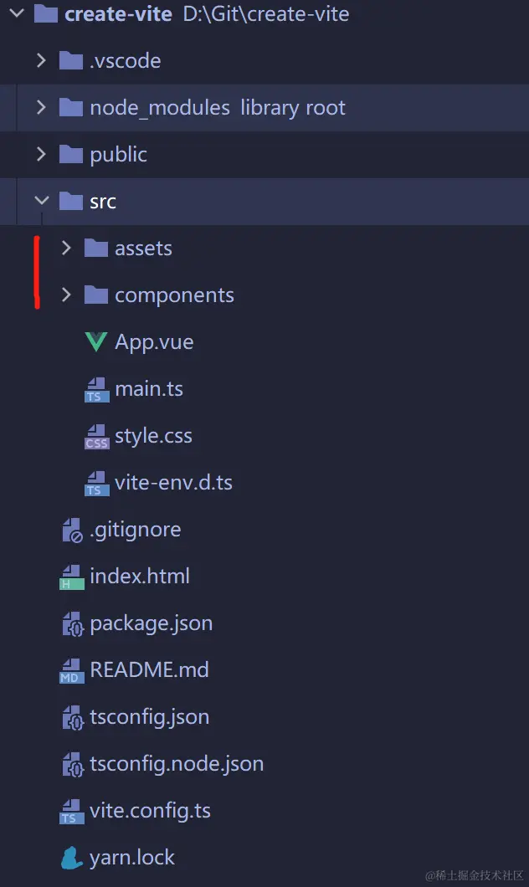Collapse the create-vite project root
This screenshot has height=887, width=529.
[16, 13]
